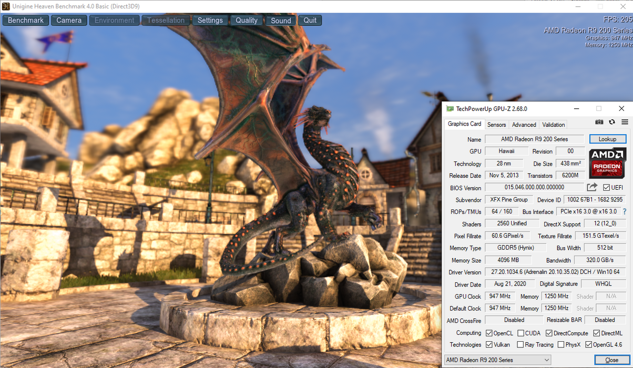
Task: Click the Texture Fillrate value 151.5 GTexel/s
Action: coord(601,236)
